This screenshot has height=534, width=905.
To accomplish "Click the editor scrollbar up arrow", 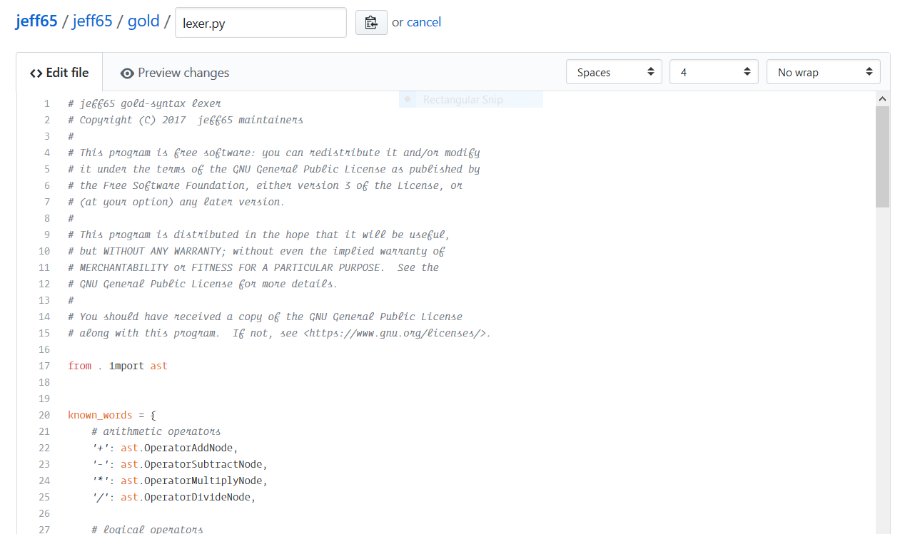I will tap(882, 99).
